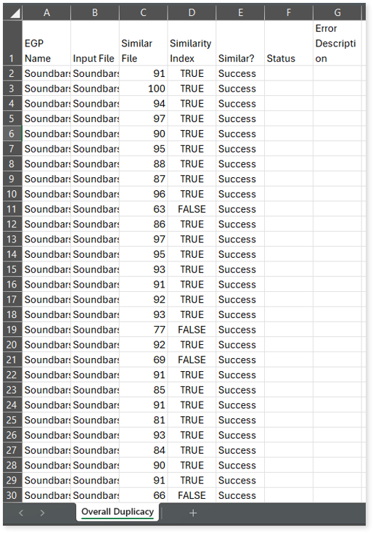Click Success cell in row 2

click(x=240, y=74)
